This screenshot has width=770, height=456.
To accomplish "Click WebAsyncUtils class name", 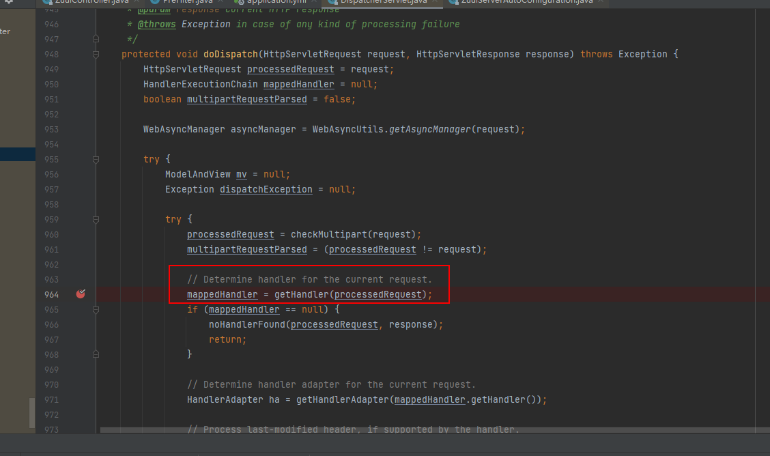I will click(347, 130).
